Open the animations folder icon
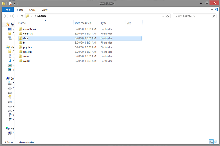The width and height of the screenshot is (220, 146). 20,29
